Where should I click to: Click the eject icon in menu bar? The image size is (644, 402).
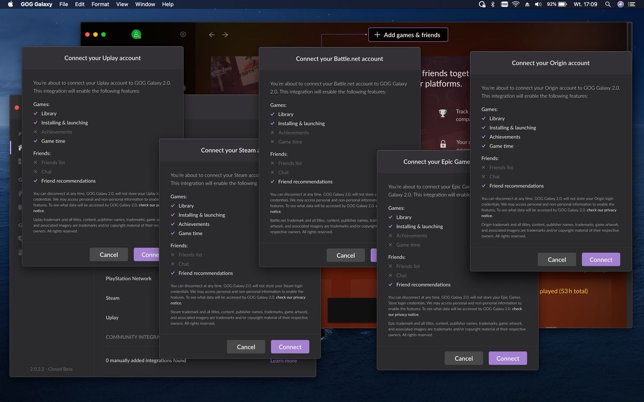527,4
